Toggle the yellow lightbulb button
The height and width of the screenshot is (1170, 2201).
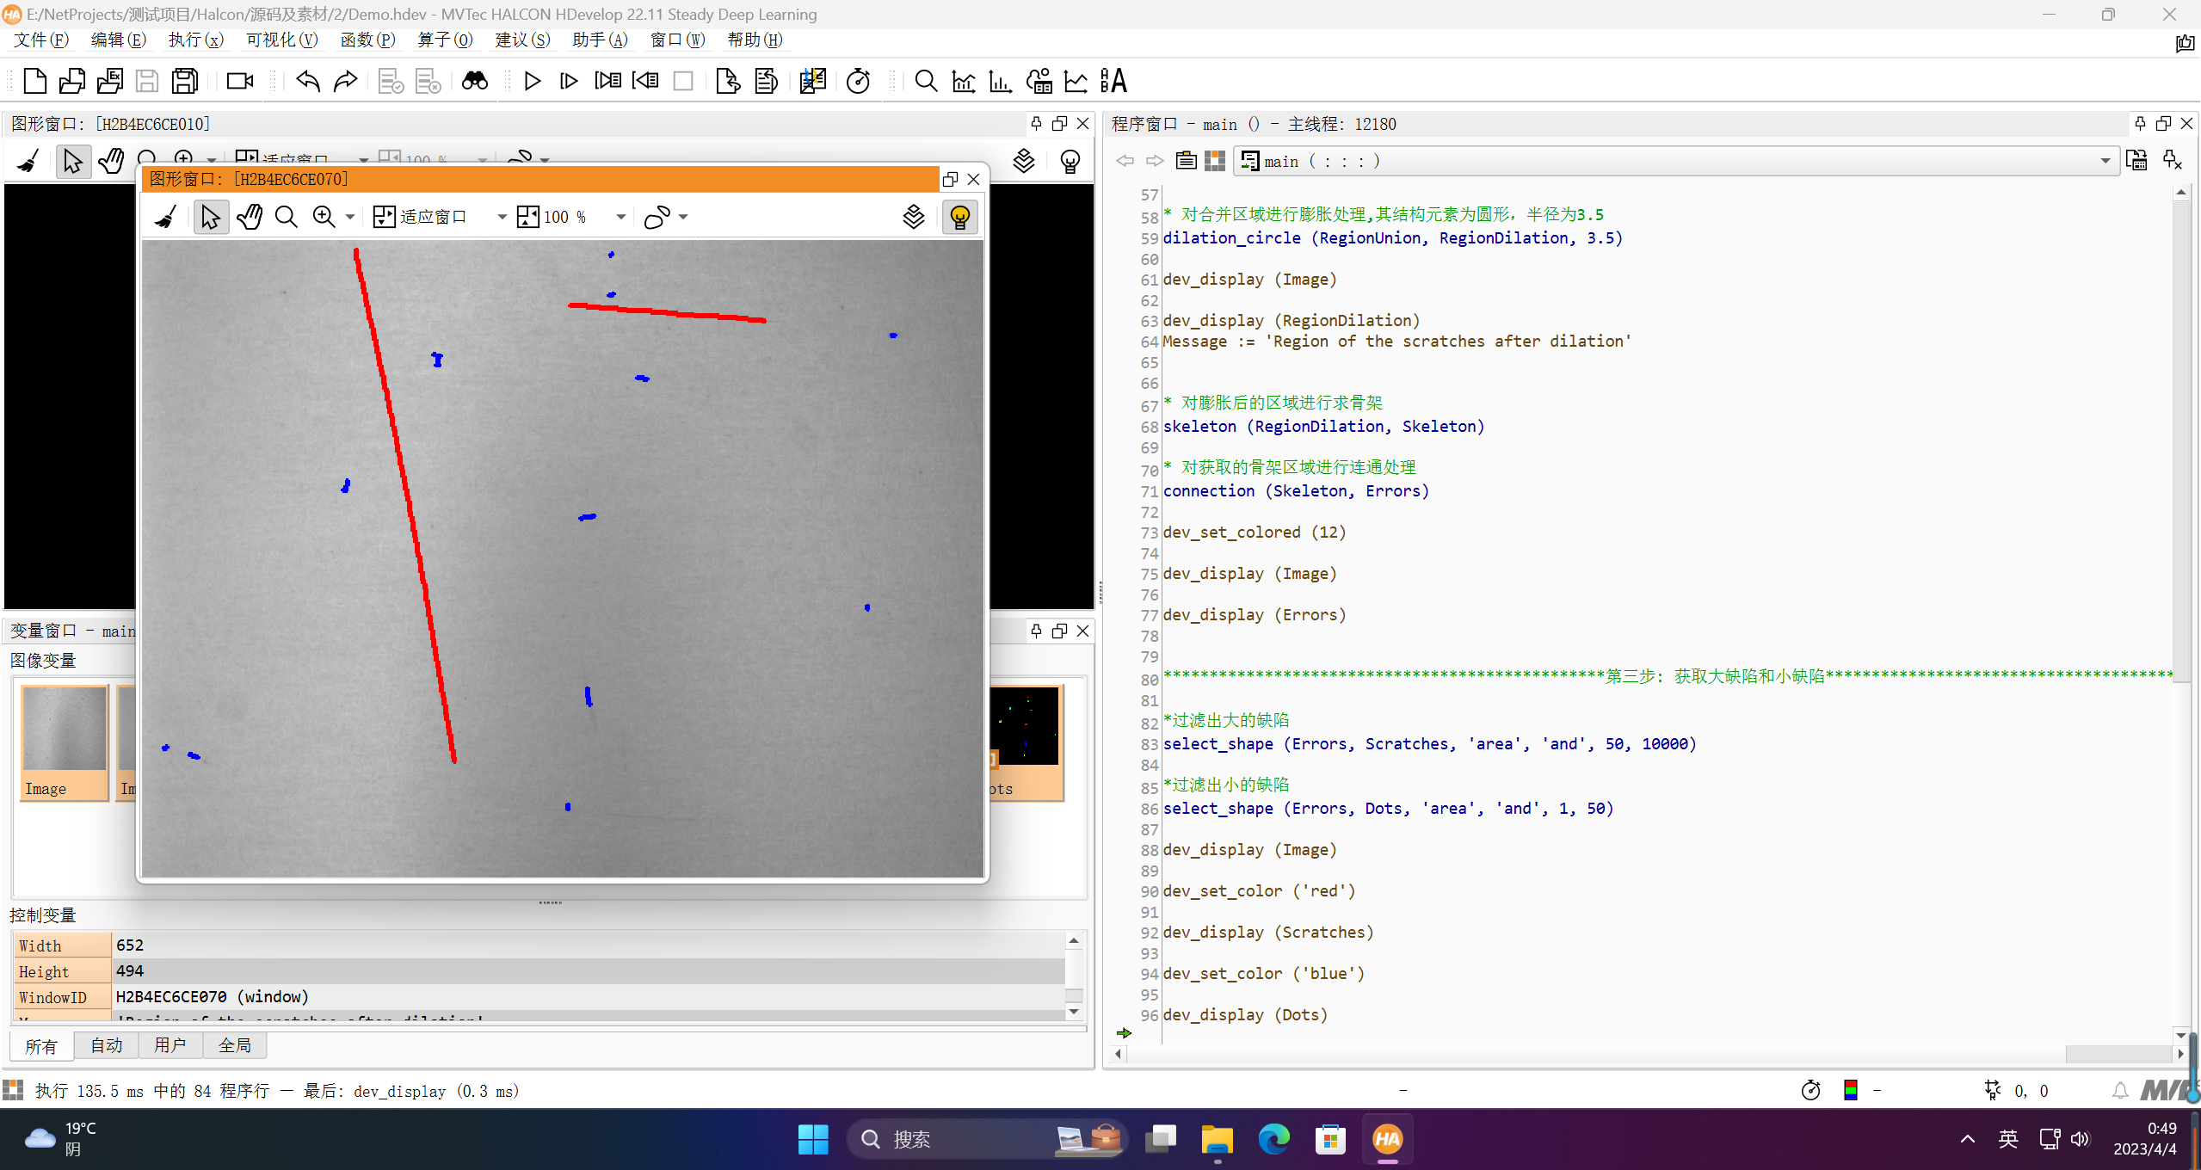coord(959,217)
